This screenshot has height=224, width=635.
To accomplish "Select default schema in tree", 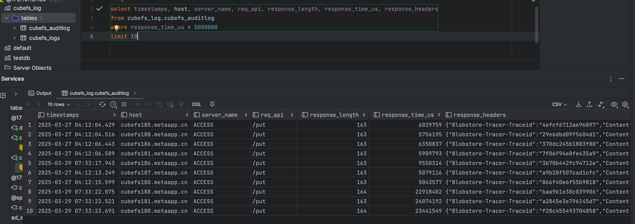I will click(22, 48).
